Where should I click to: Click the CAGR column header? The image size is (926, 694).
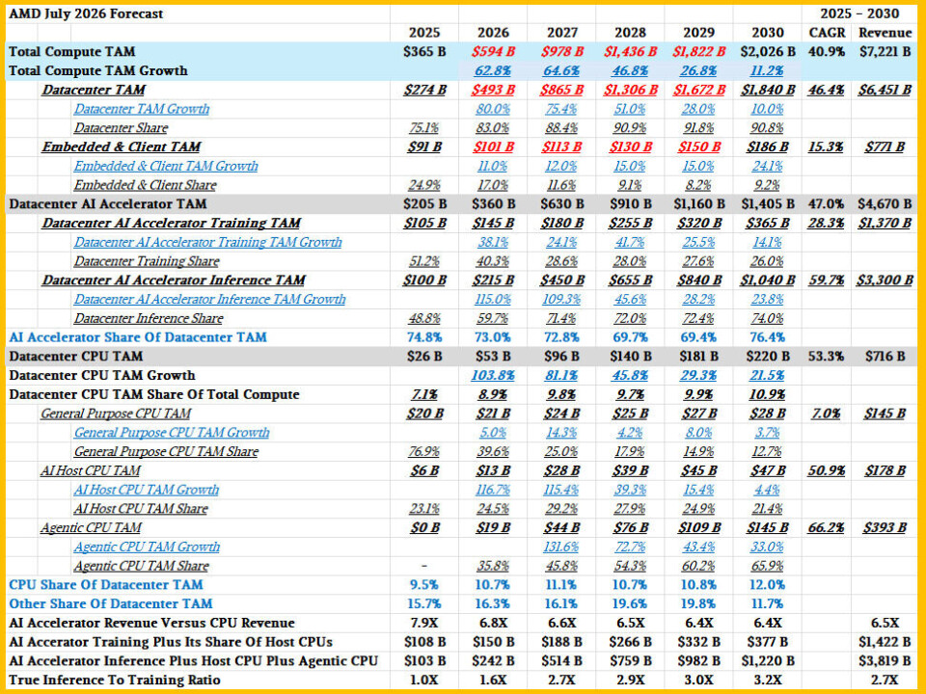click(x=827, y=33)
